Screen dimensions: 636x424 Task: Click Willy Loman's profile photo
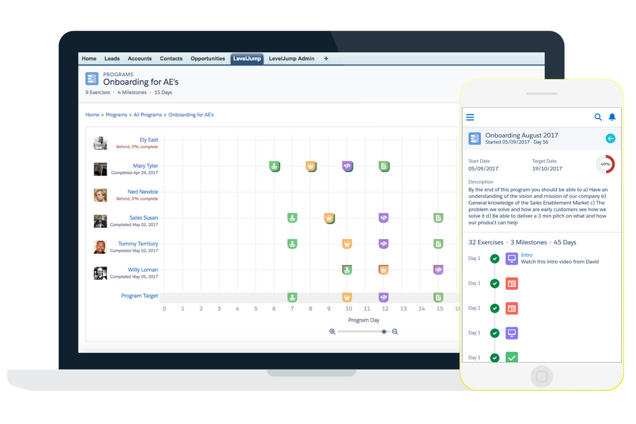coord(100,273)
